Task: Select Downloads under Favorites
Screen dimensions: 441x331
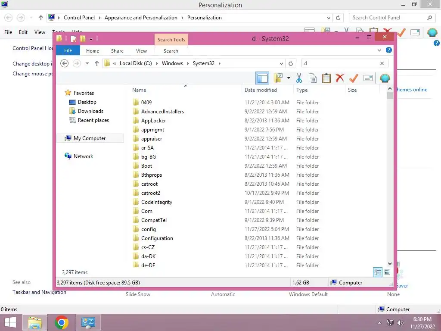Action: point(86,111)
